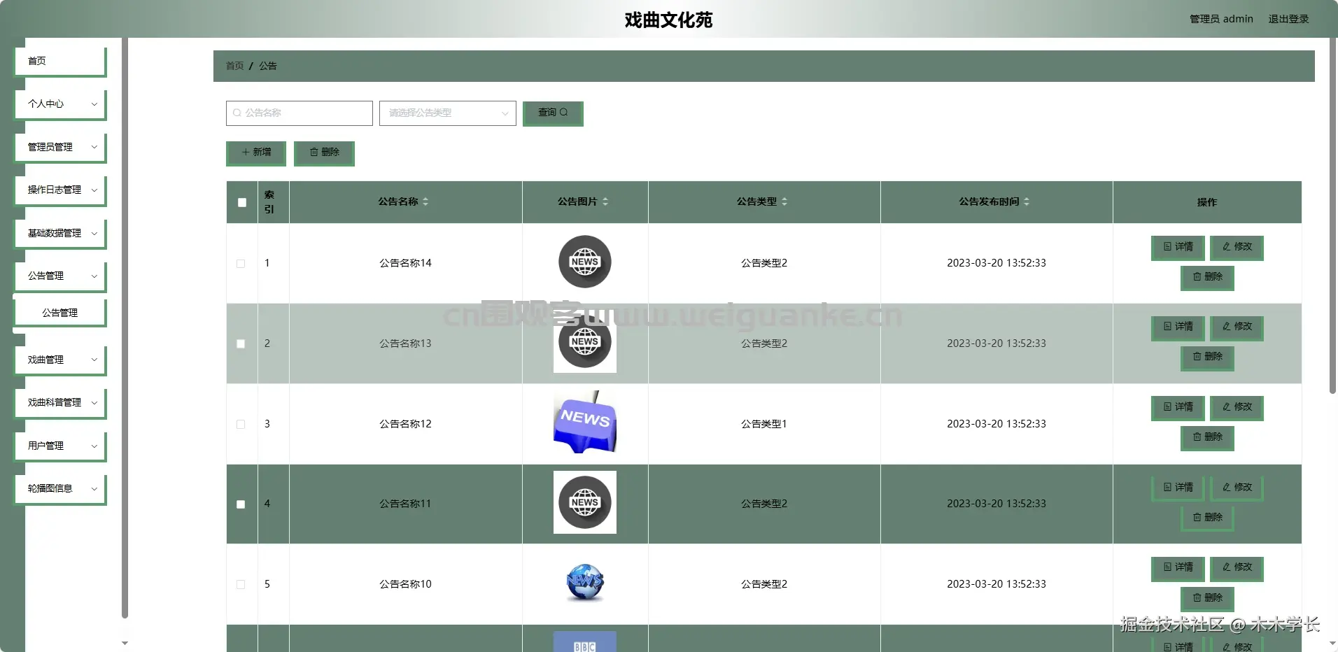This screenshot has width=1338, height=652.
Task: Click 修改 for 公告名称10
Action: 1237,568
